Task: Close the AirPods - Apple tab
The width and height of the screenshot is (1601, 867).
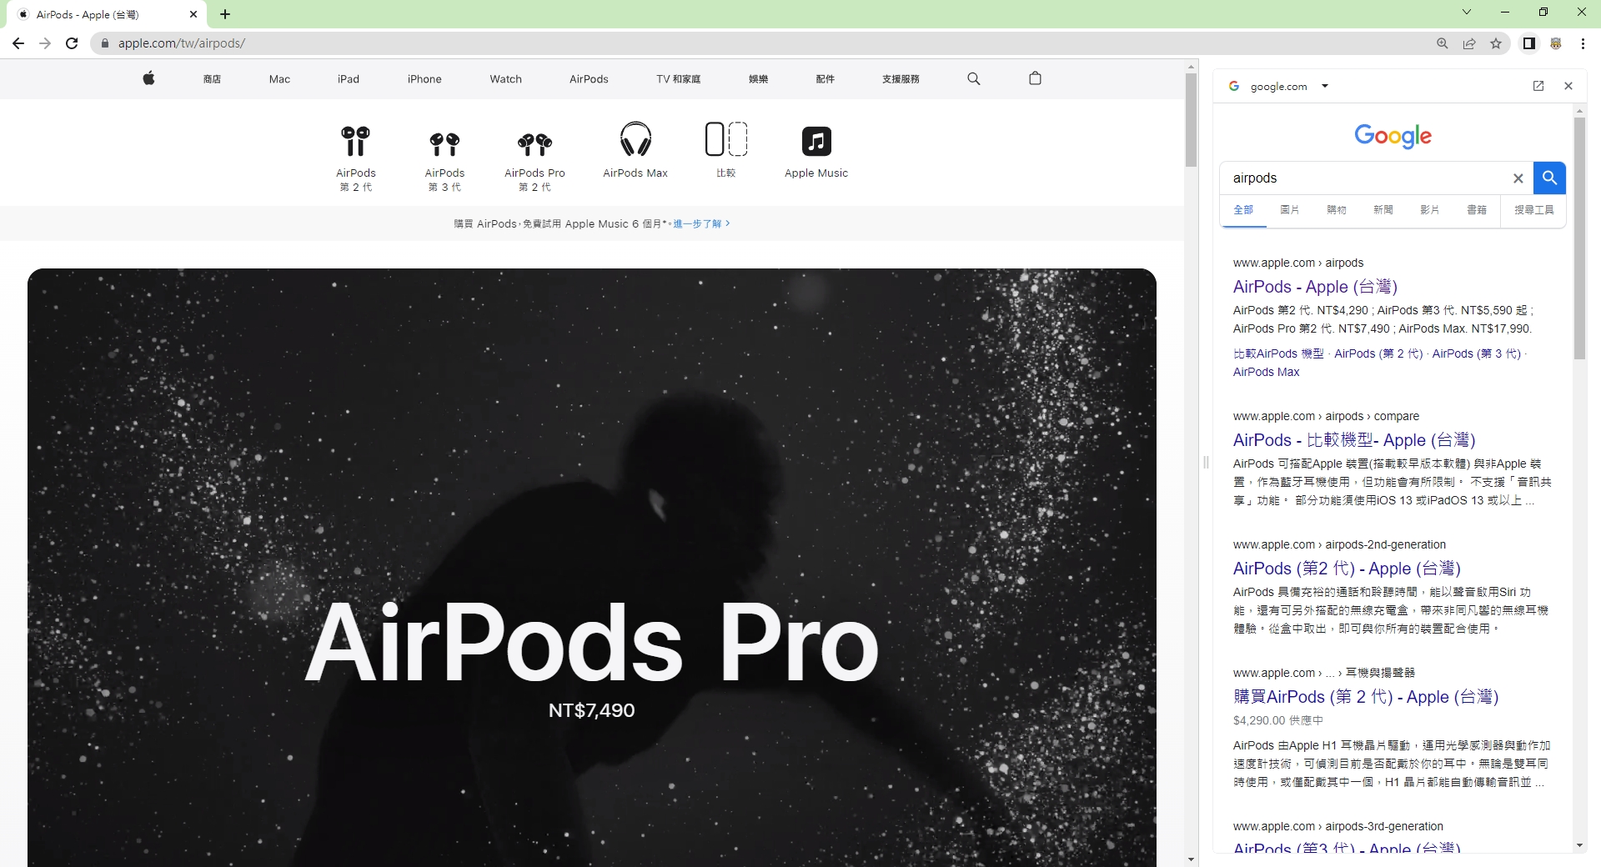Action: (193, 14)
